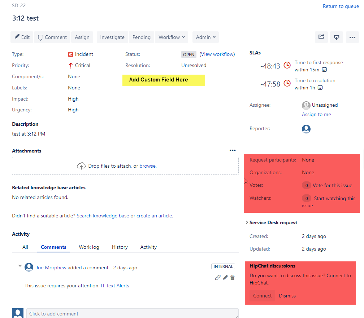Click the calendar icon beside 'within 1h'
364x318 pixels.
[320, 87]
